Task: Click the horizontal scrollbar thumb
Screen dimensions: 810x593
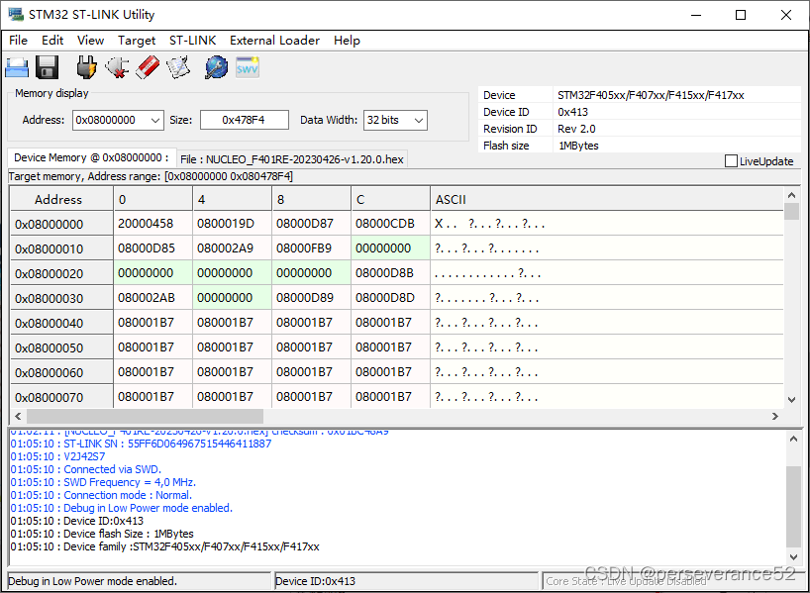Action: pyautogui.click(x=145, y=417)
